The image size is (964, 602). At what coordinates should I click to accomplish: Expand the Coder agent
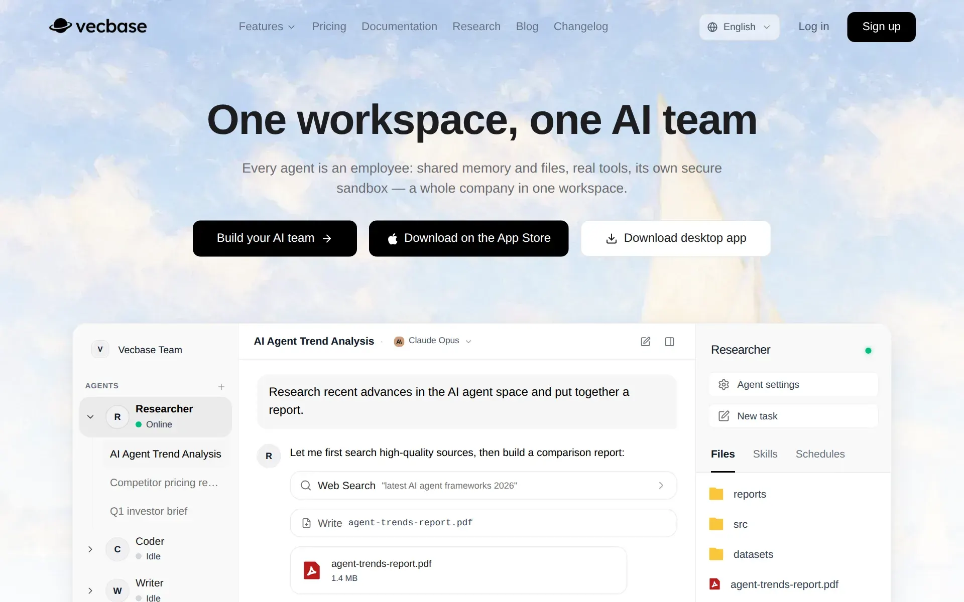tap(90, 549)
